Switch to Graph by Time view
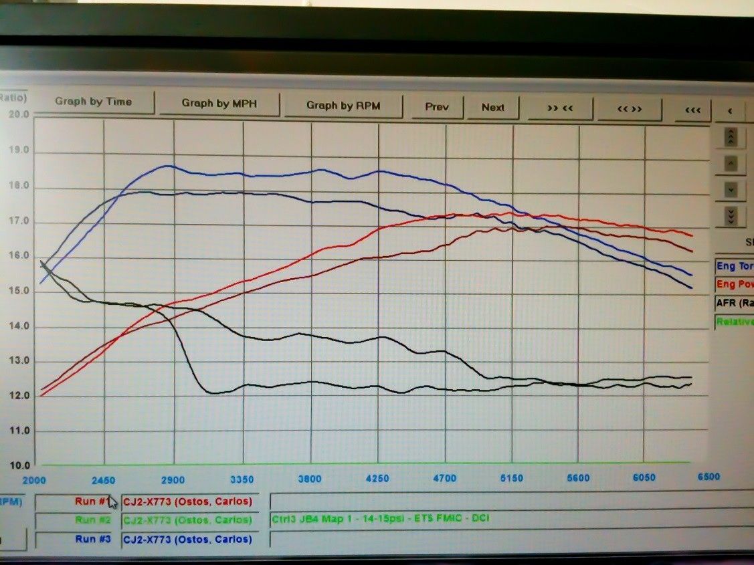Screen dimensions: 754x565 point(94,102)
